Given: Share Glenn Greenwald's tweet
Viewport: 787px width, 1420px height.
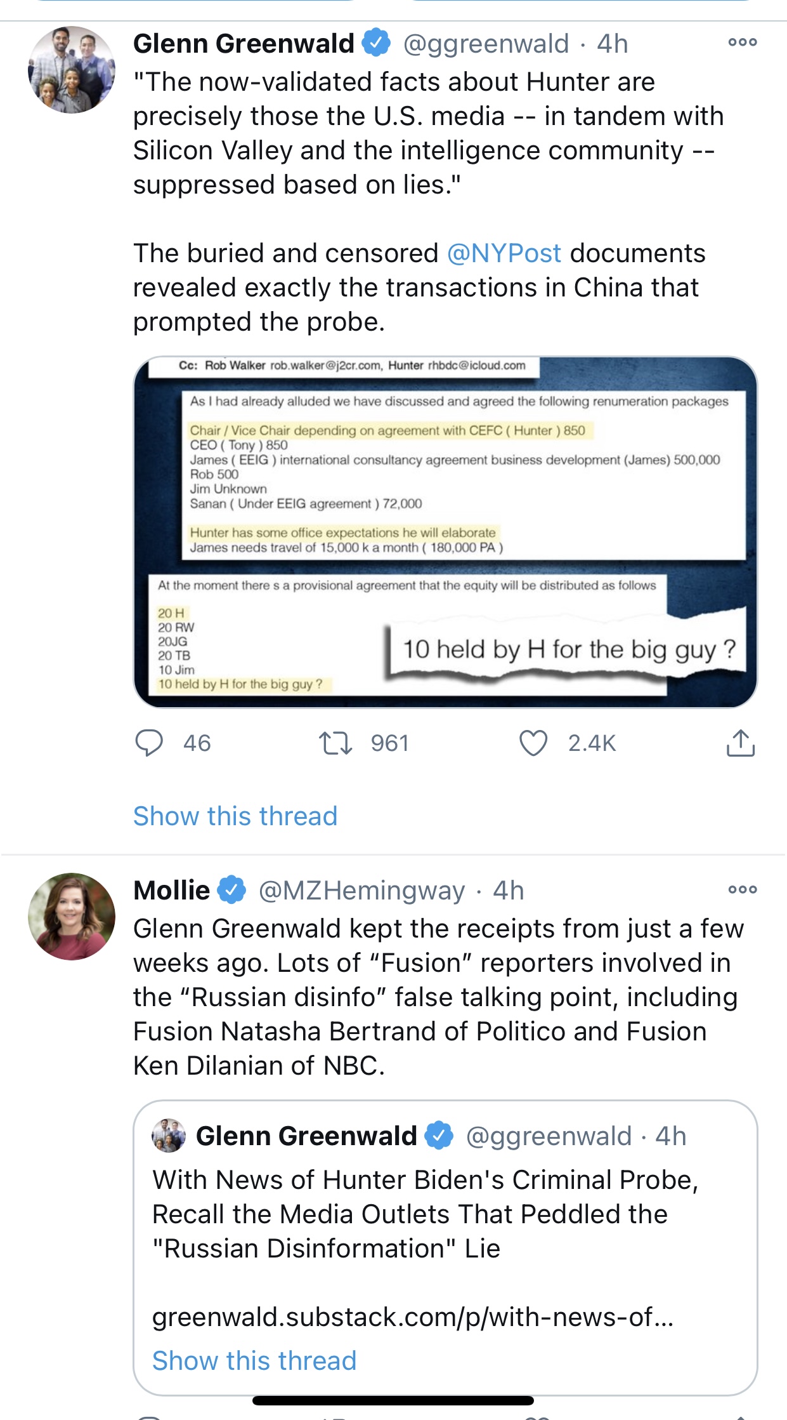Looking at the screenshot, I should coord(740,743).
